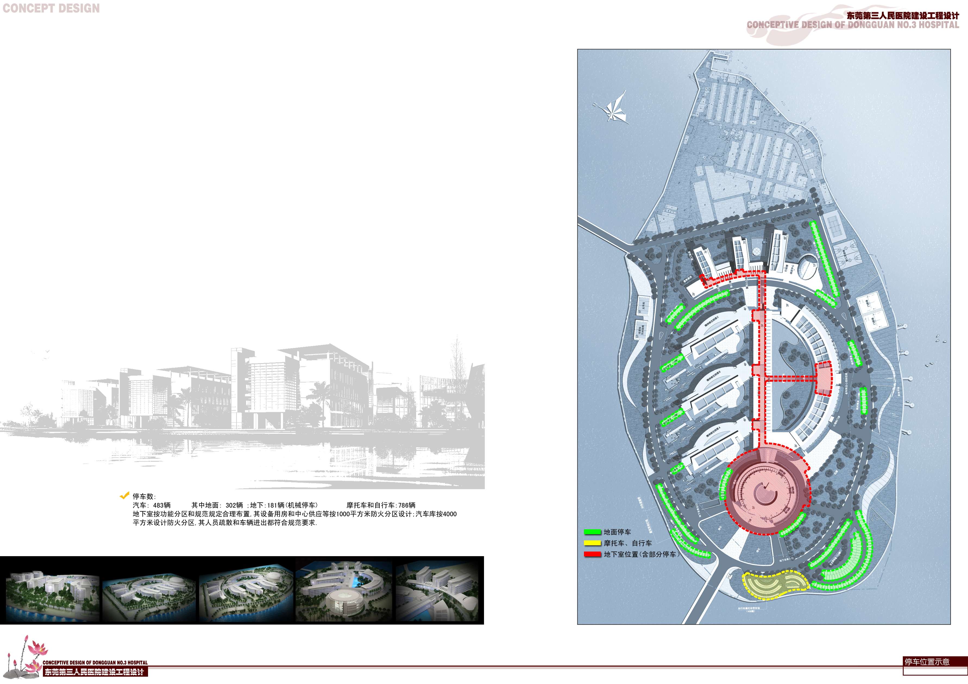Click the 其中地面: 302辆 value
The image size is (968, 684).
click(x=217, y=505)
